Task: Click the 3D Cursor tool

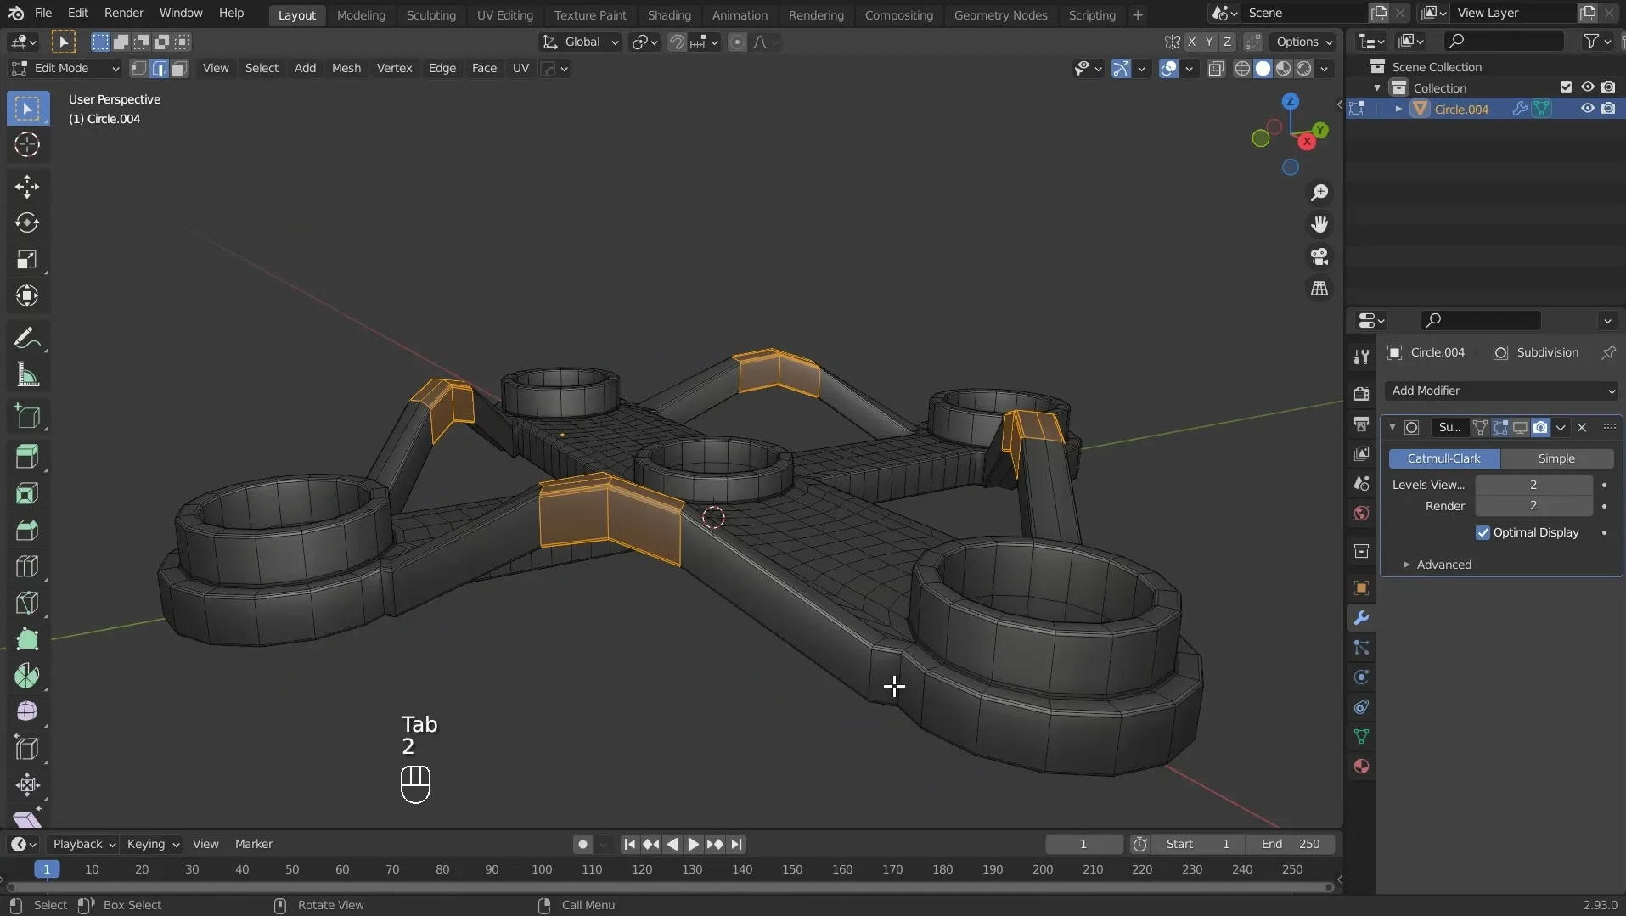Action: pyautogui.click(x=27, y=145)
